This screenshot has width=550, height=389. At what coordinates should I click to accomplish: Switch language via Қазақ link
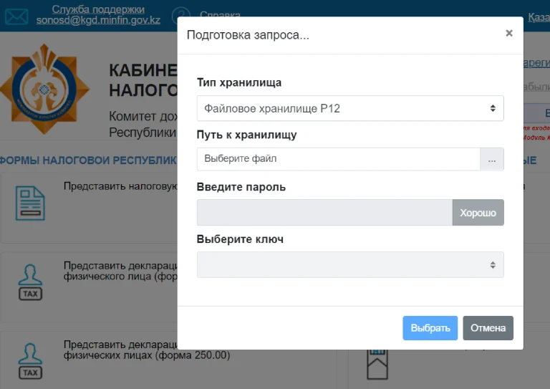coord(539,17)
